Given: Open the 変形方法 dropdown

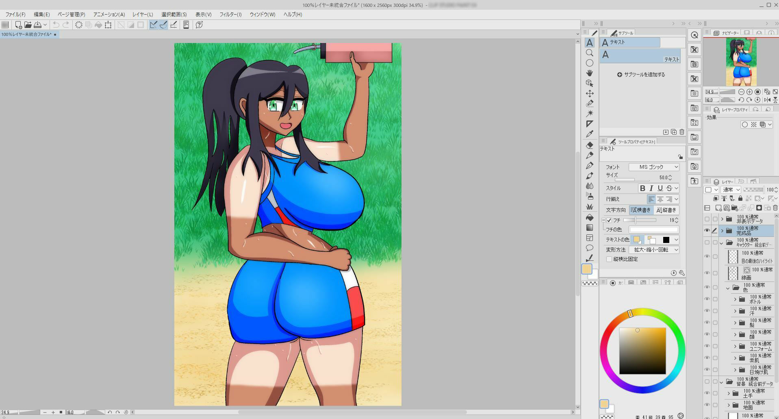Looking at the screenshot, I should (654, 250).
